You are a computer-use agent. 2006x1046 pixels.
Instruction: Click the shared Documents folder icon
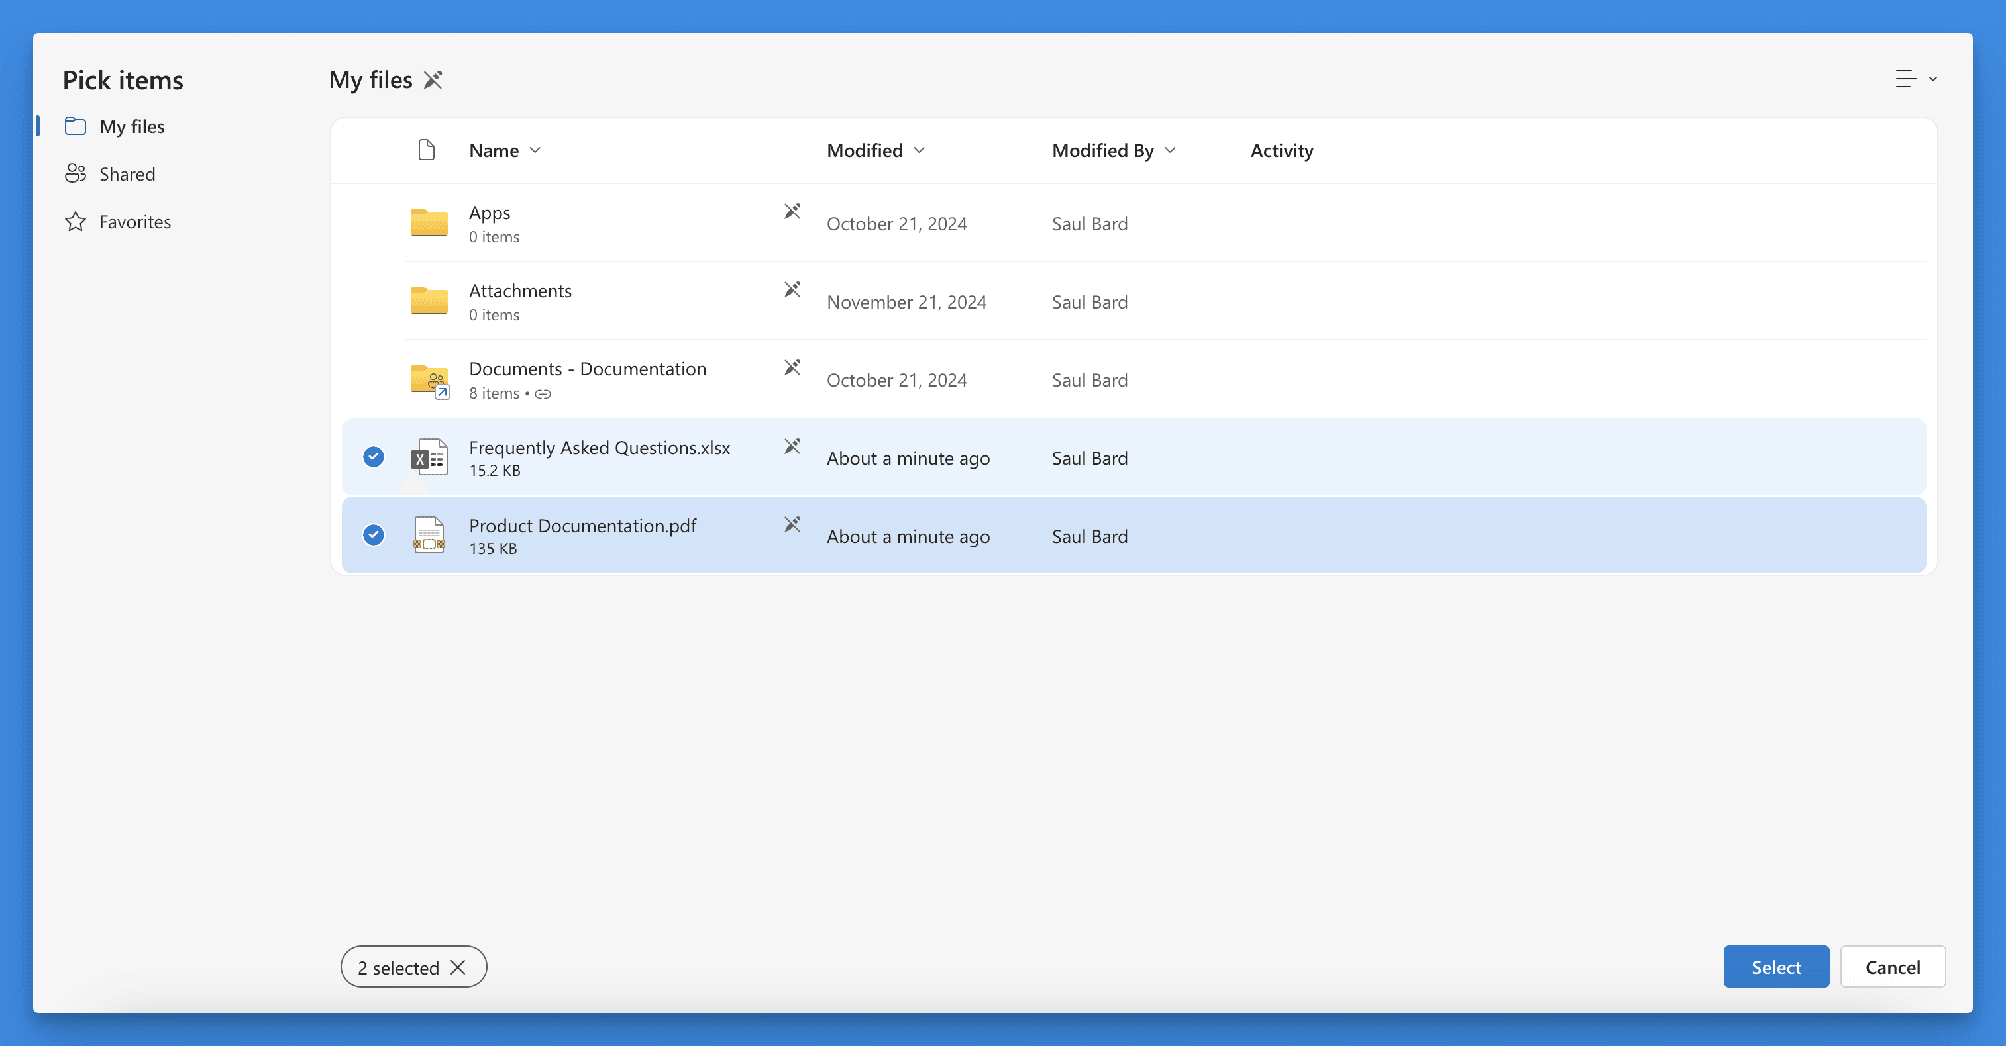429,380
